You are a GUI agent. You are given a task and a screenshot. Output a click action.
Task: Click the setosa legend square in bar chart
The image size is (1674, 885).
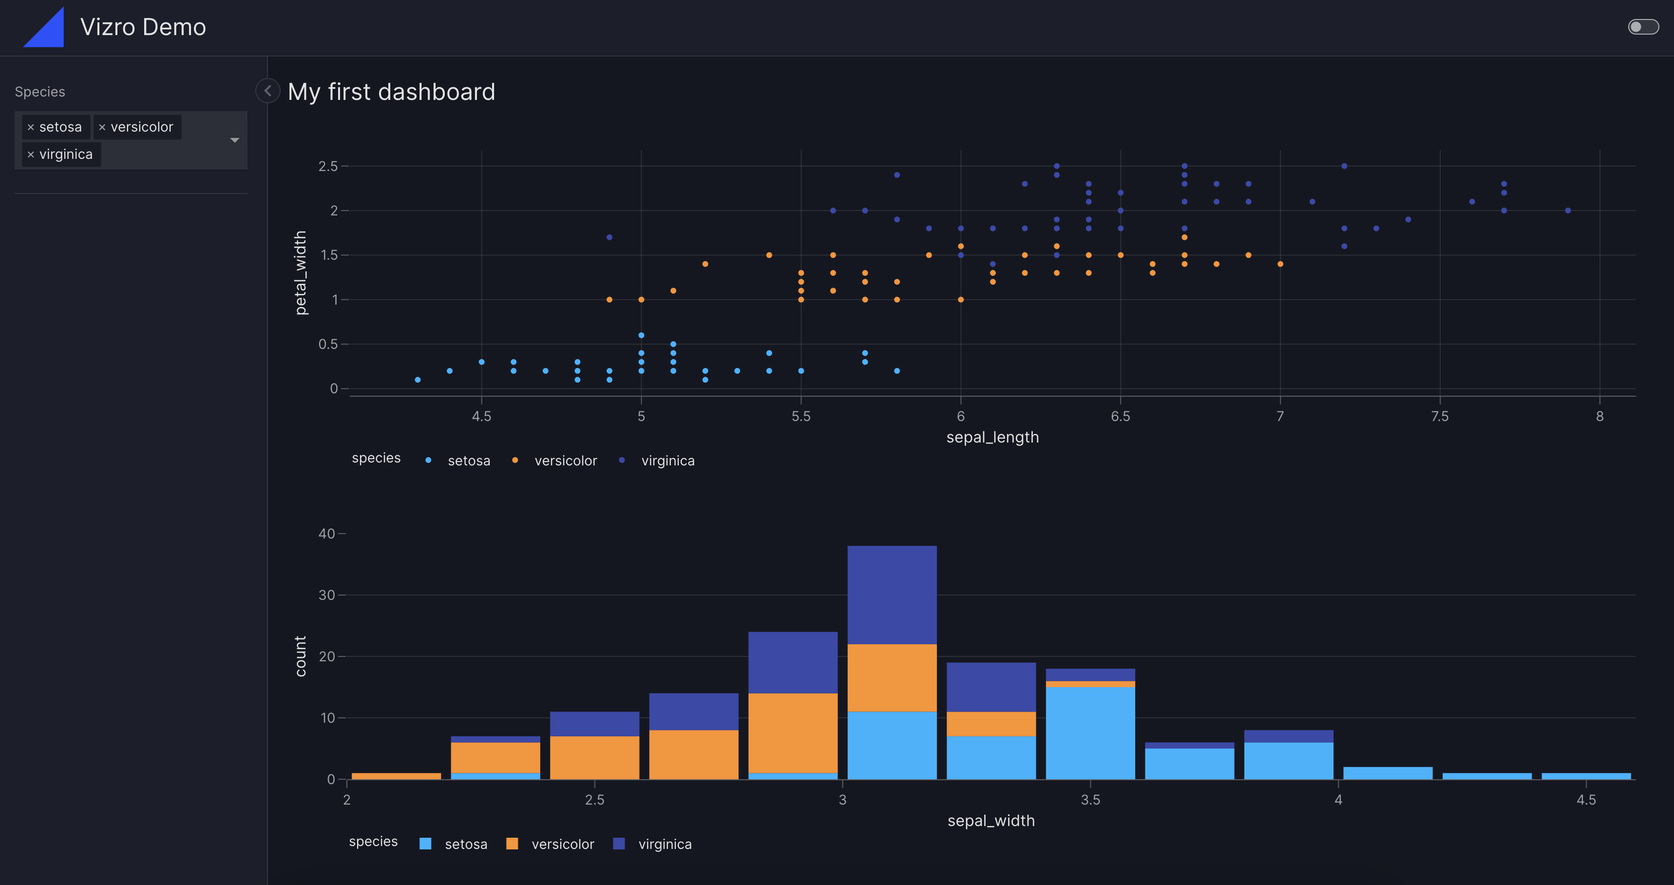click(x=426, y=844)
